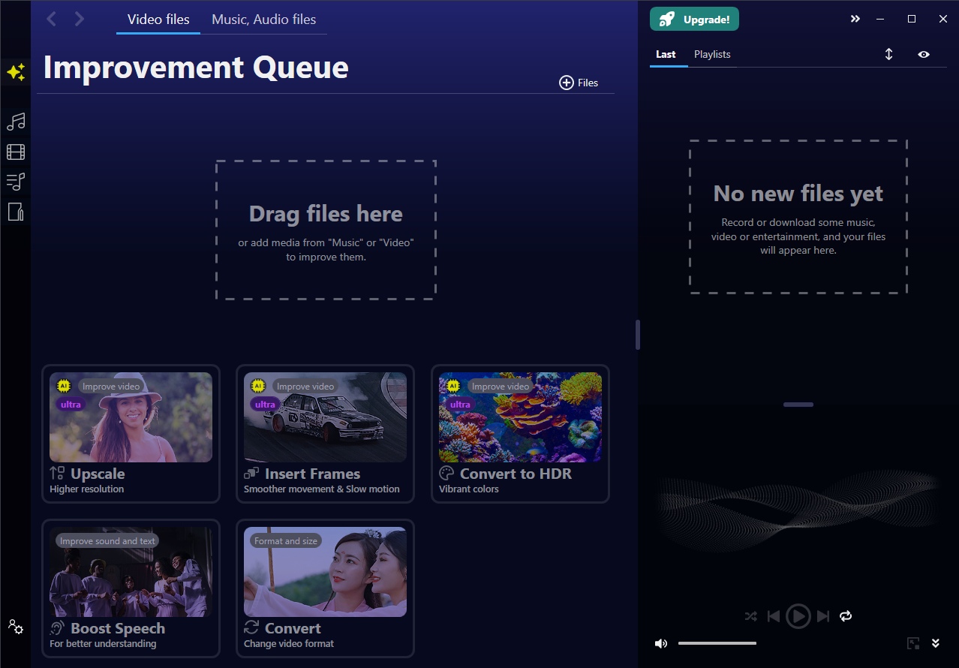Click the volume slider track
959x668 pixels.
coord(717,643)
